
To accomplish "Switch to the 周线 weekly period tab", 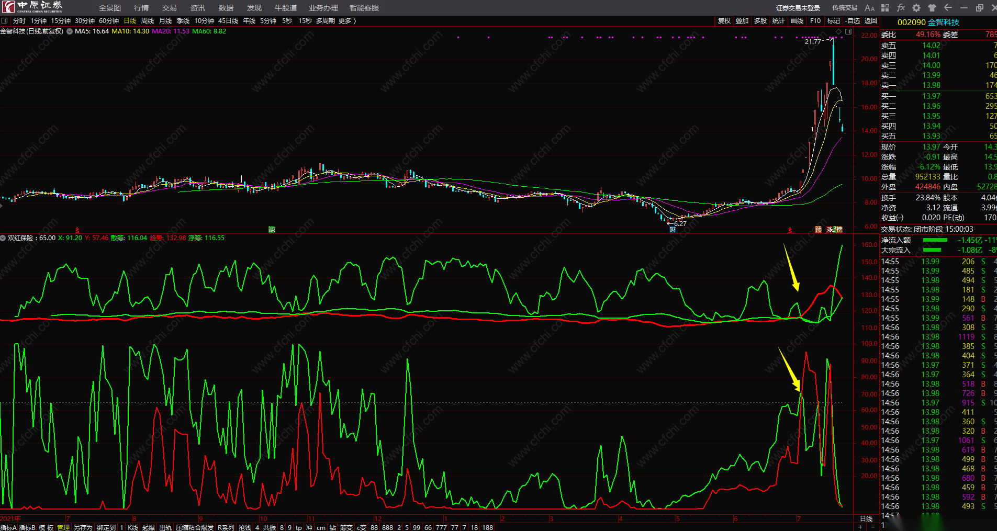I will coord(148,21).
